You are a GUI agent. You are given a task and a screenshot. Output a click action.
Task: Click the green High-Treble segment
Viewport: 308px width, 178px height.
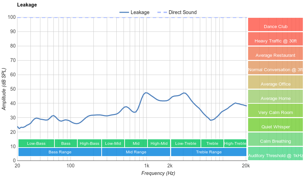click(x=235, y=143)
